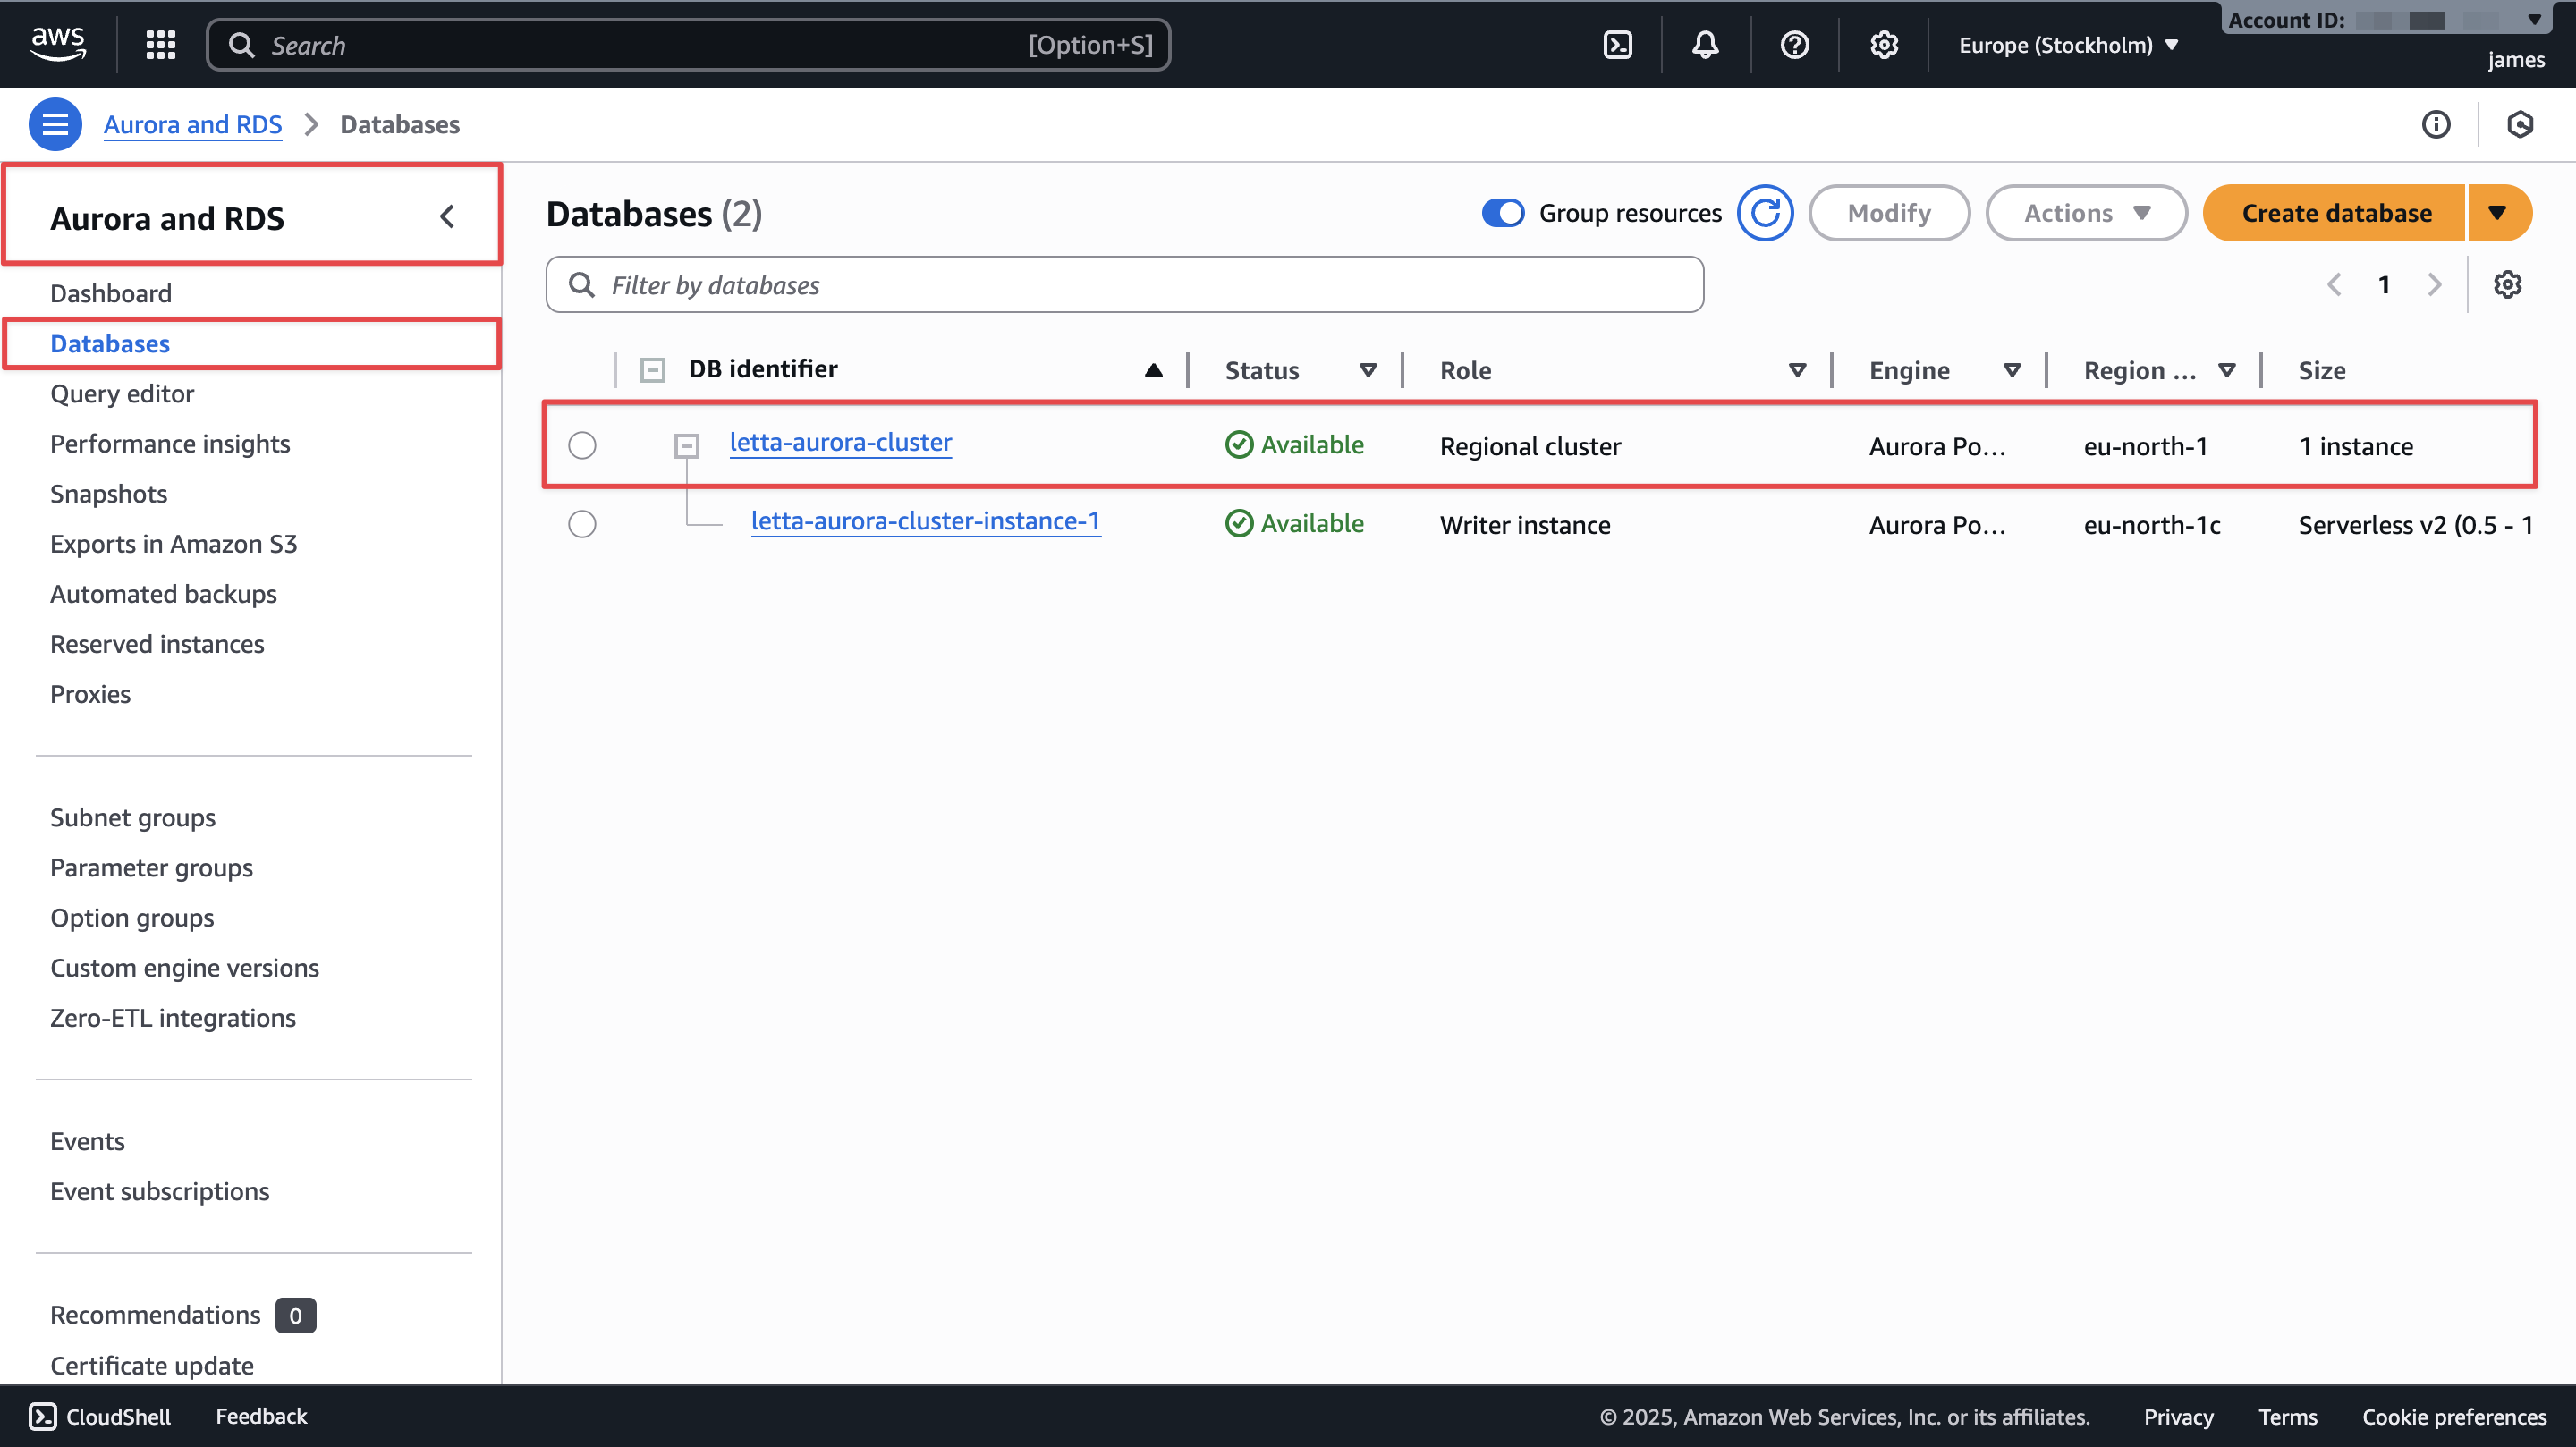Open the notifications bell
This screenshot has width=2576, height=1447.
[1705, 45]
